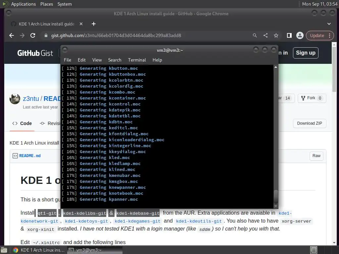Click the terminal scrollbar thumb
The image size is (339, 254).
point(276,196)
